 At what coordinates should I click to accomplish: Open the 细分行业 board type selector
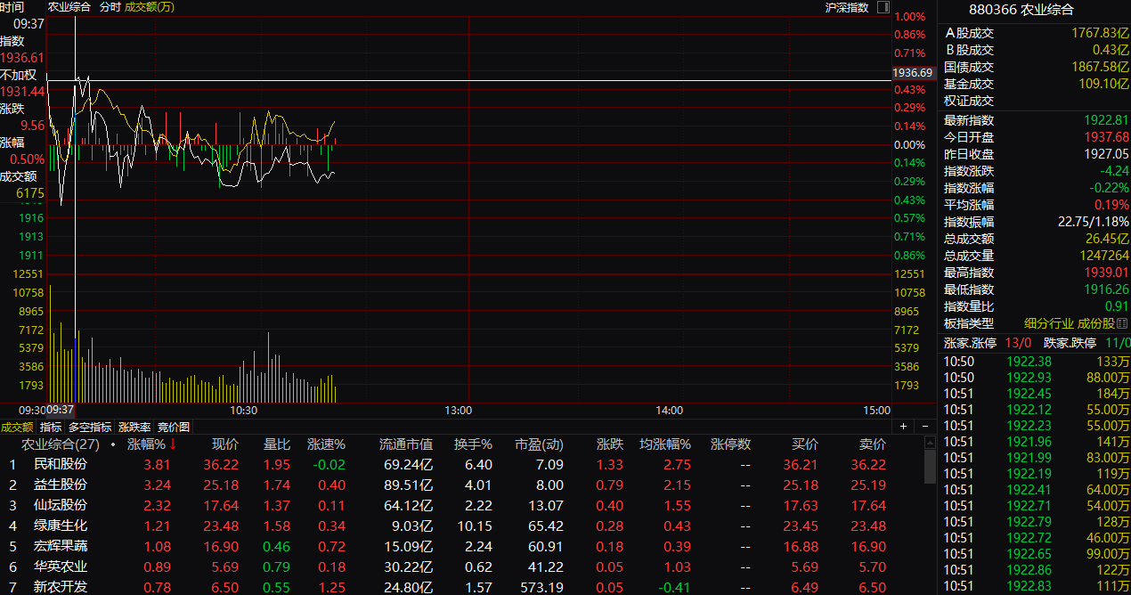pos(1048,324)
